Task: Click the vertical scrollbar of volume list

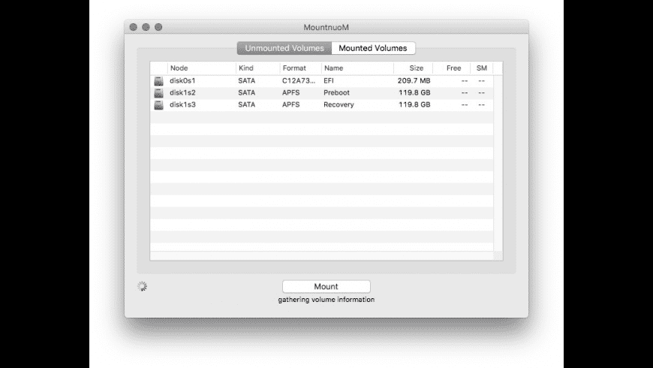Action: point(498,162)
